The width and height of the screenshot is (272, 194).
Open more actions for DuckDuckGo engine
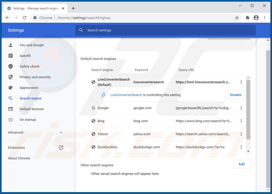click(241, 147)
